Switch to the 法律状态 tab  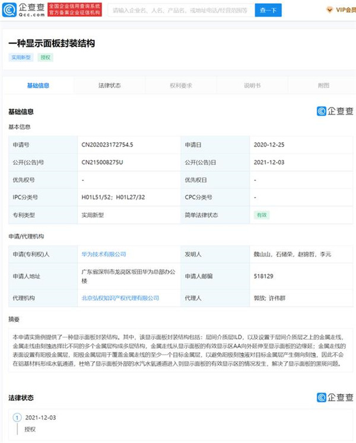click(x=109, y=85)
